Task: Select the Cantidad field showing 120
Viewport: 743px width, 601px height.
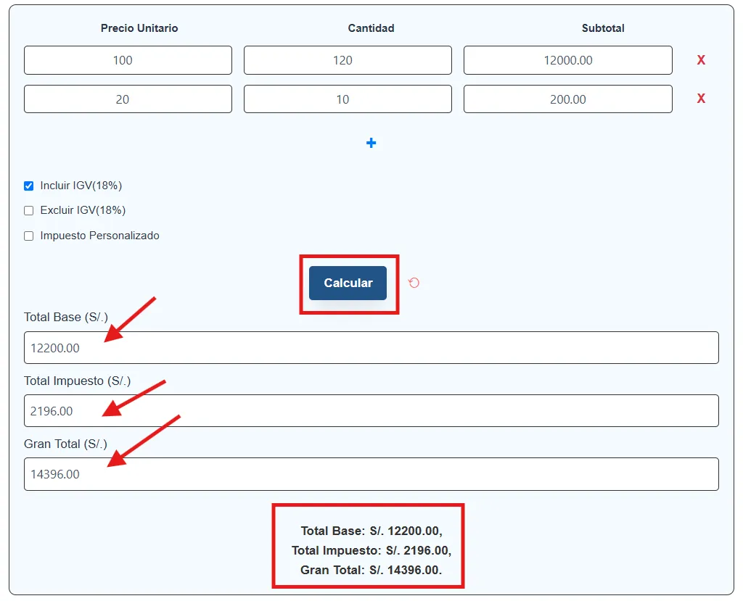Action: (348, 60)
